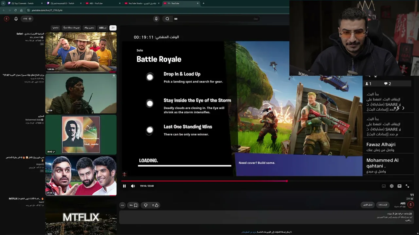Select Mohammed Al qahtani chat message

coord(388,165)
